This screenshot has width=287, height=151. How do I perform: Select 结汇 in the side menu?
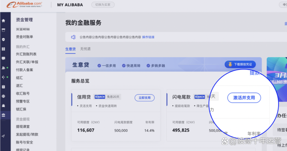(x=19, y=78)
